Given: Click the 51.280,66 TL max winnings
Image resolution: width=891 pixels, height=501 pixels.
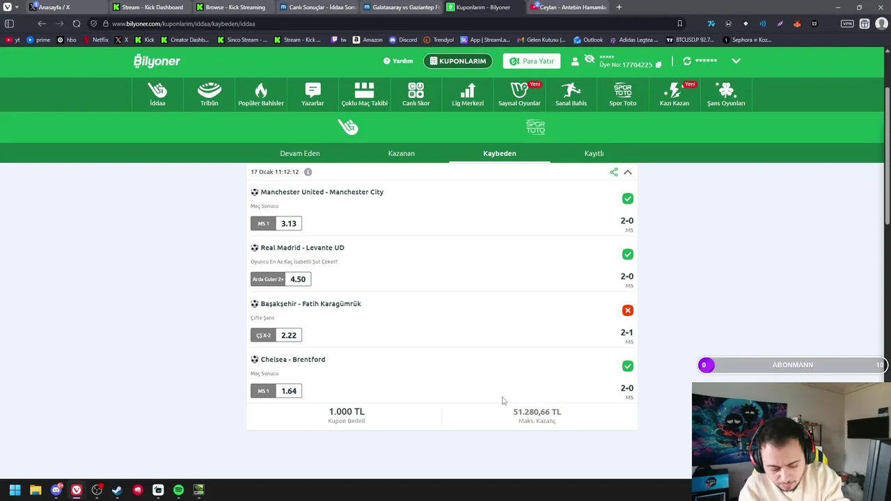Looking at the screenshot, I should click(x=537, y=412).
